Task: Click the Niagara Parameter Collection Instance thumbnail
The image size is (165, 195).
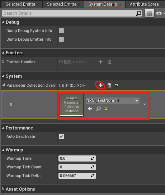Action: click(x=72, y=105)
